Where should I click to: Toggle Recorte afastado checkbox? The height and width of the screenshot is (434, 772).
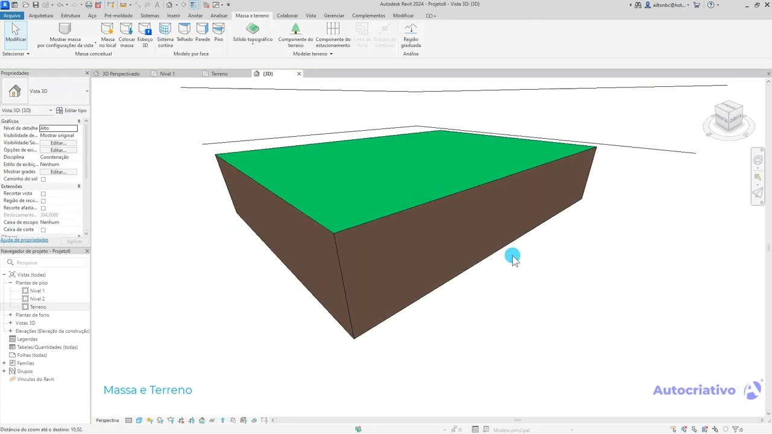[43, 208]
